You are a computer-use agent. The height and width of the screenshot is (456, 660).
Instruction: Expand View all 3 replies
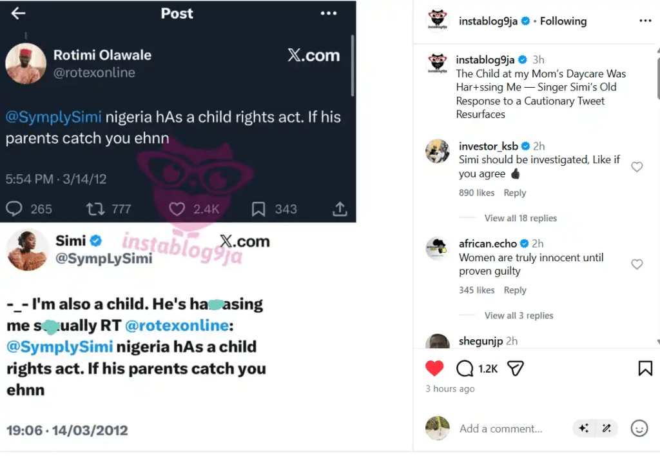pos(518,315)
